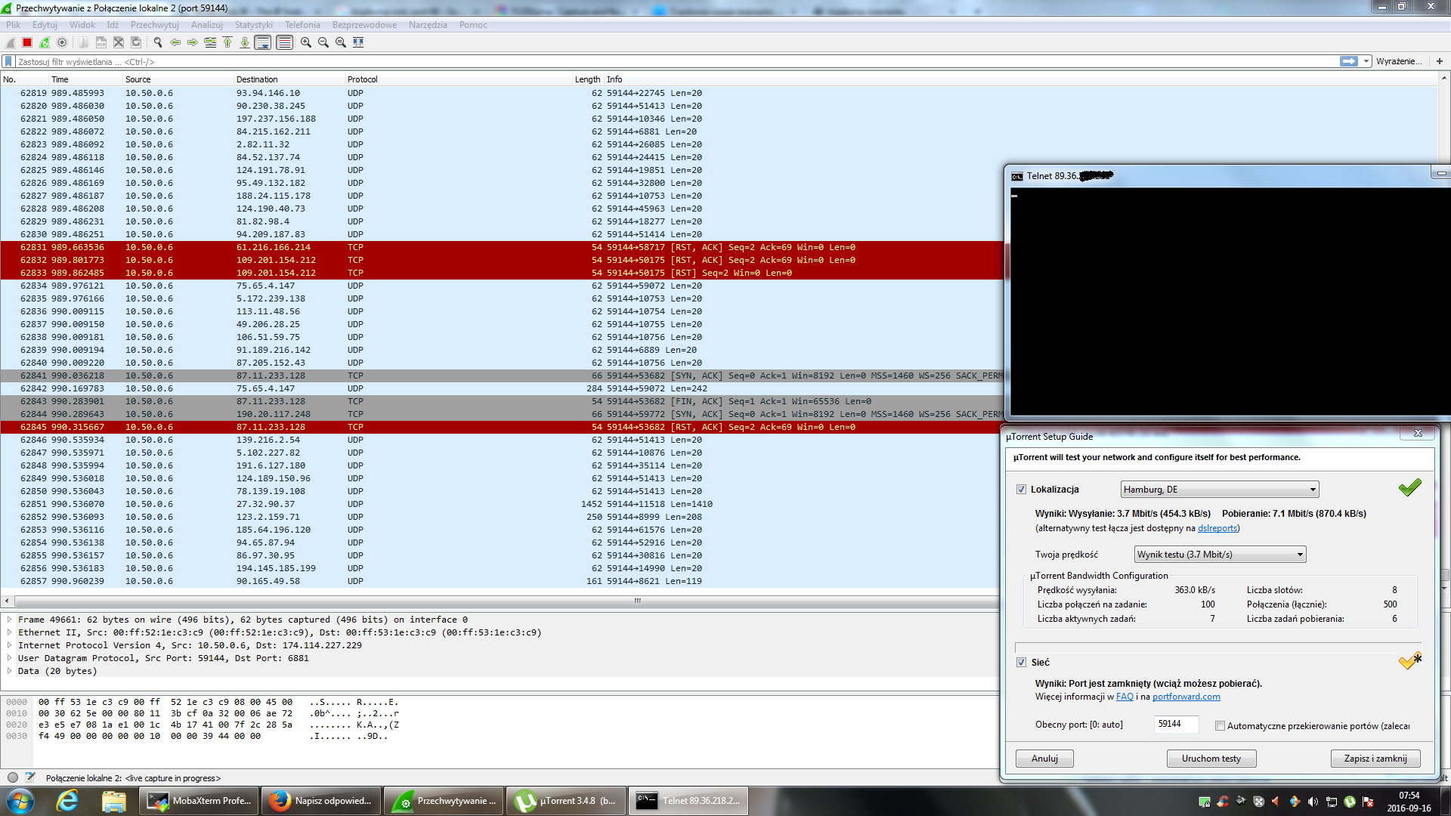The image size is (1451, 816).
Task: Click uTorrent icon in system tray
Action: 1350,802
